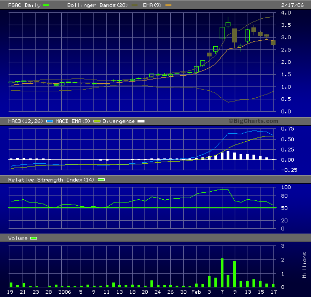
Task: Click the Relative Strength Index green swatch
Action: 101,179
